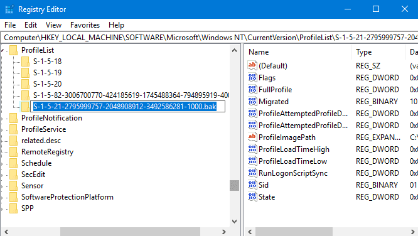
Task: Collapse the ProfileList key
Action: click(2, 50)
